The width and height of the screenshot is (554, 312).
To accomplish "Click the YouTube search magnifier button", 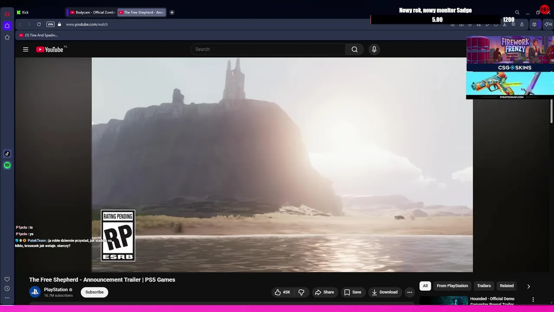I will coord(354,49).
